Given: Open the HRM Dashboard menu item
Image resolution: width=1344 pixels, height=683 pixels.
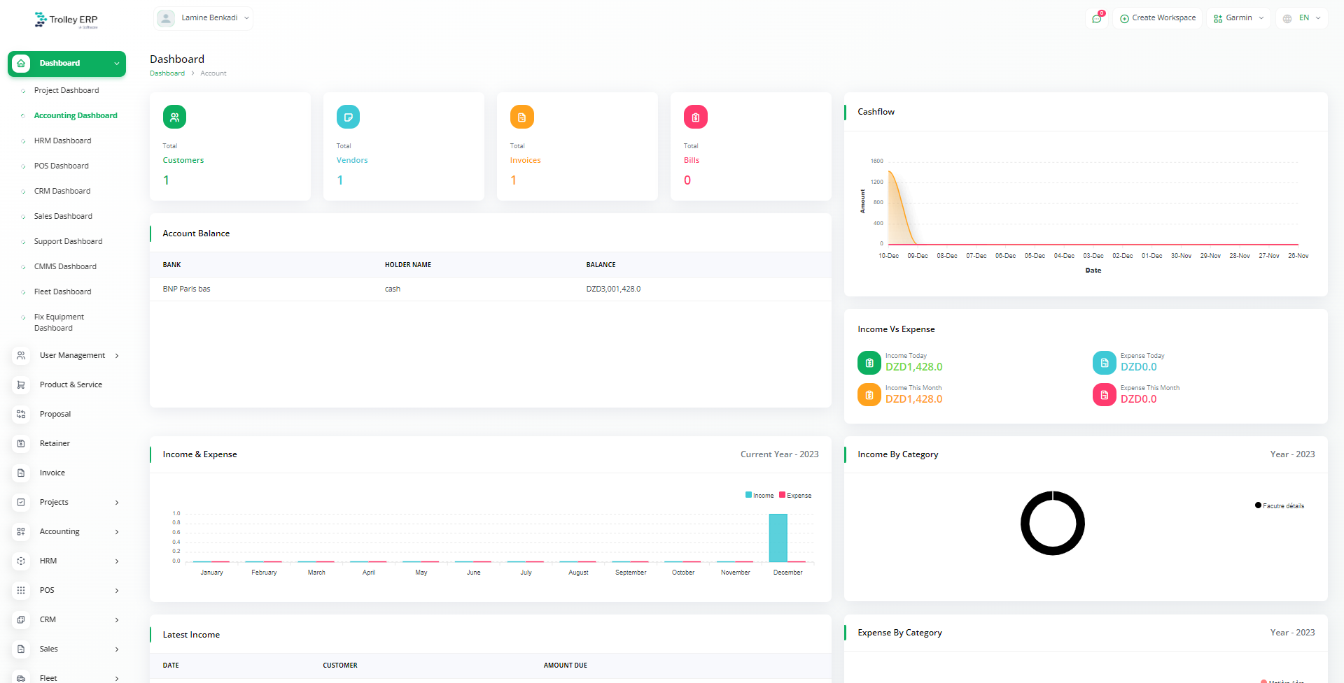Looking at the screenshot, I should coord(62,141).
